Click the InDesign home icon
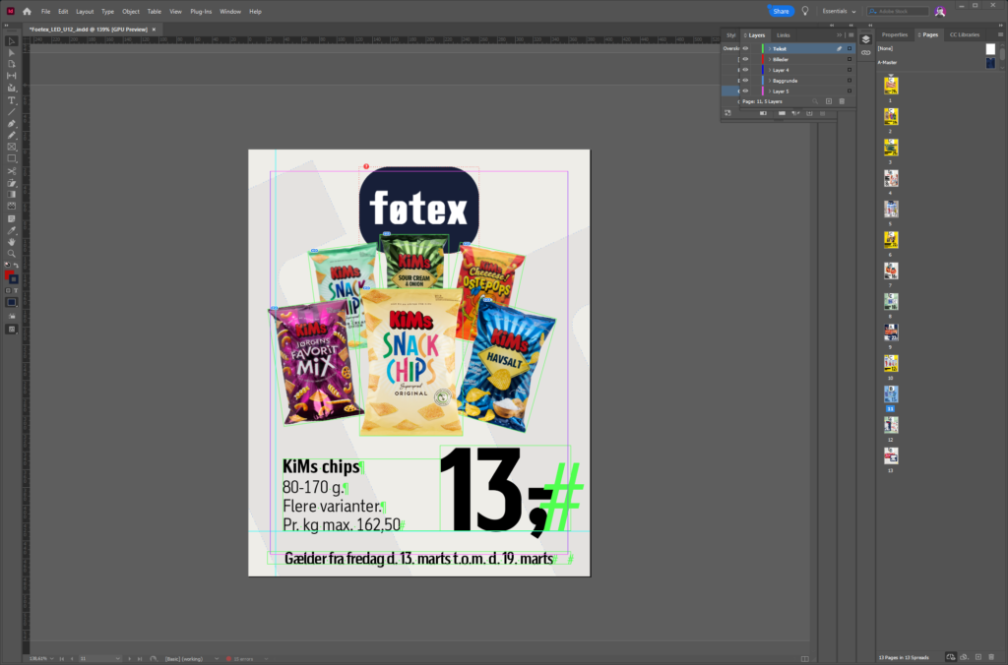 (27, 11)
